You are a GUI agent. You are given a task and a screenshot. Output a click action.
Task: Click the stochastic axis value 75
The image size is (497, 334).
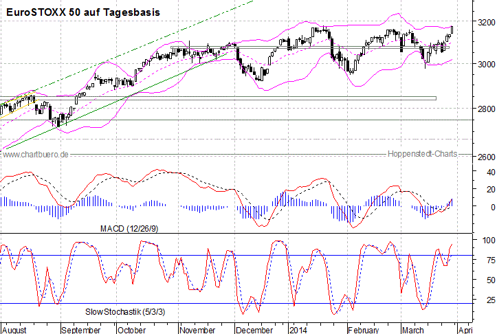[x=491, y=260]
